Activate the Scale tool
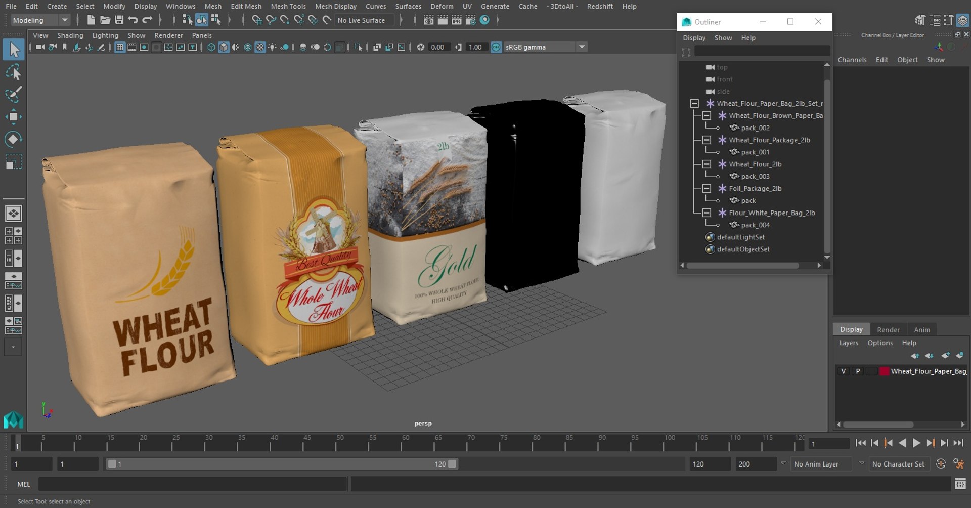This screenshot has height=508, width=971. pyautogui.click(x=14, y=162)
